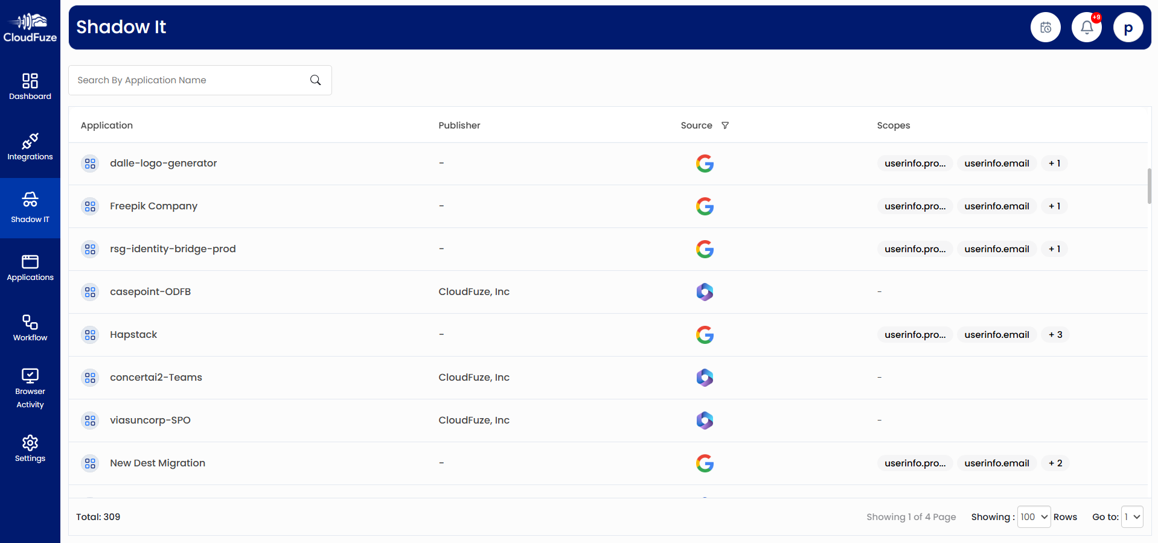This screenshot has width=1158, height=543.
Task: Select the Shadow It tab in the sidebar
Action: pos(30,208)
